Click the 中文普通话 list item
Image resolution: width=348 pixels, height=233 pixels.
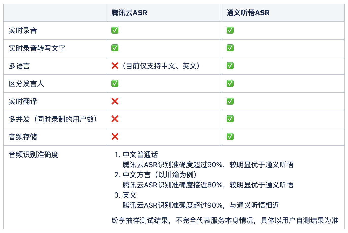coord(140,154)
